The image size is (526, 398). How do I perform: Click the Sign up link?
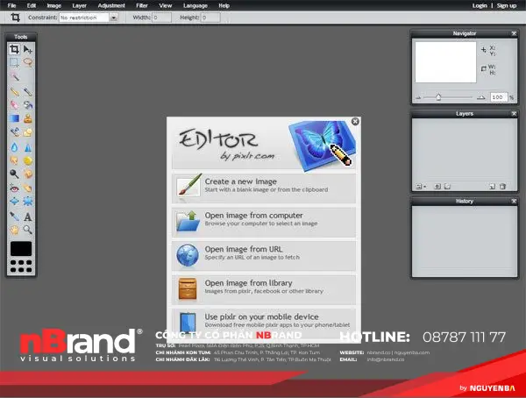[x=507, y=5]
